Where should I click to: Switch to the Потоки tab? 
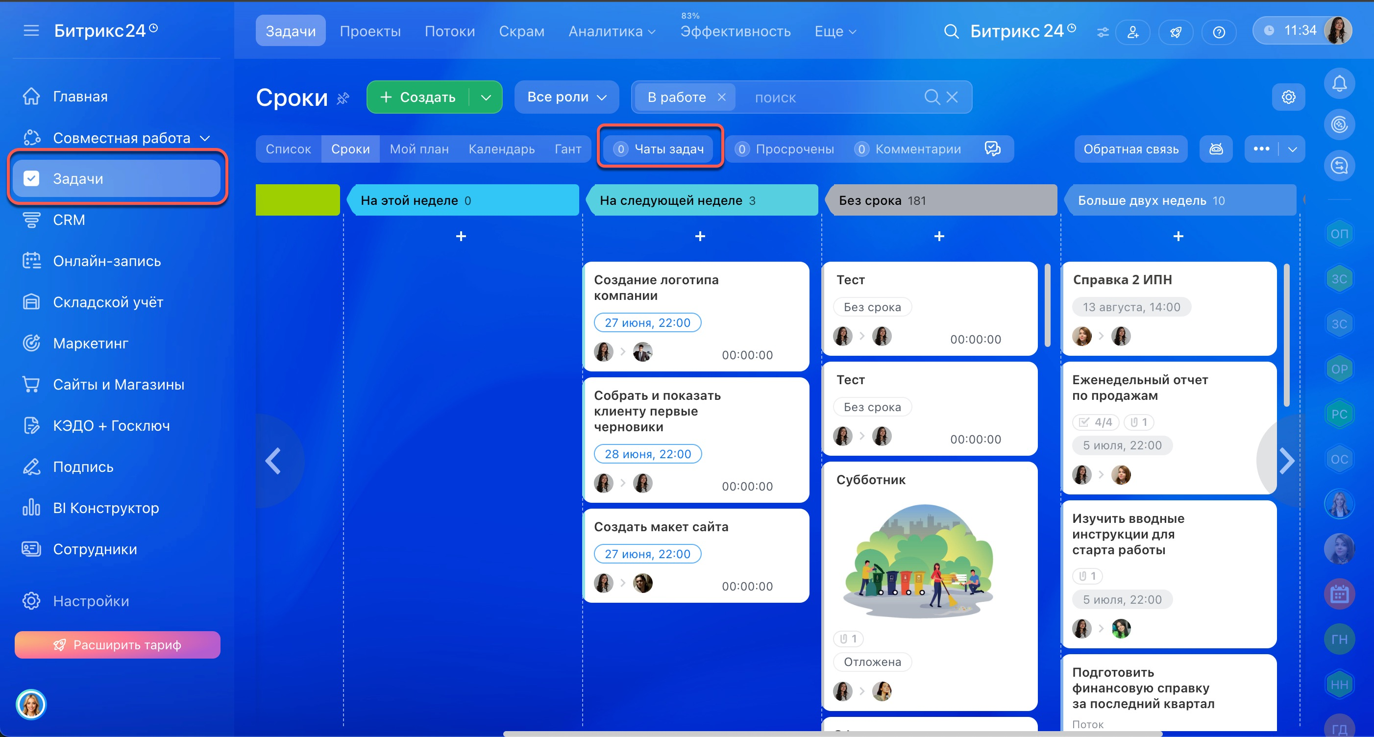[450, 31]
